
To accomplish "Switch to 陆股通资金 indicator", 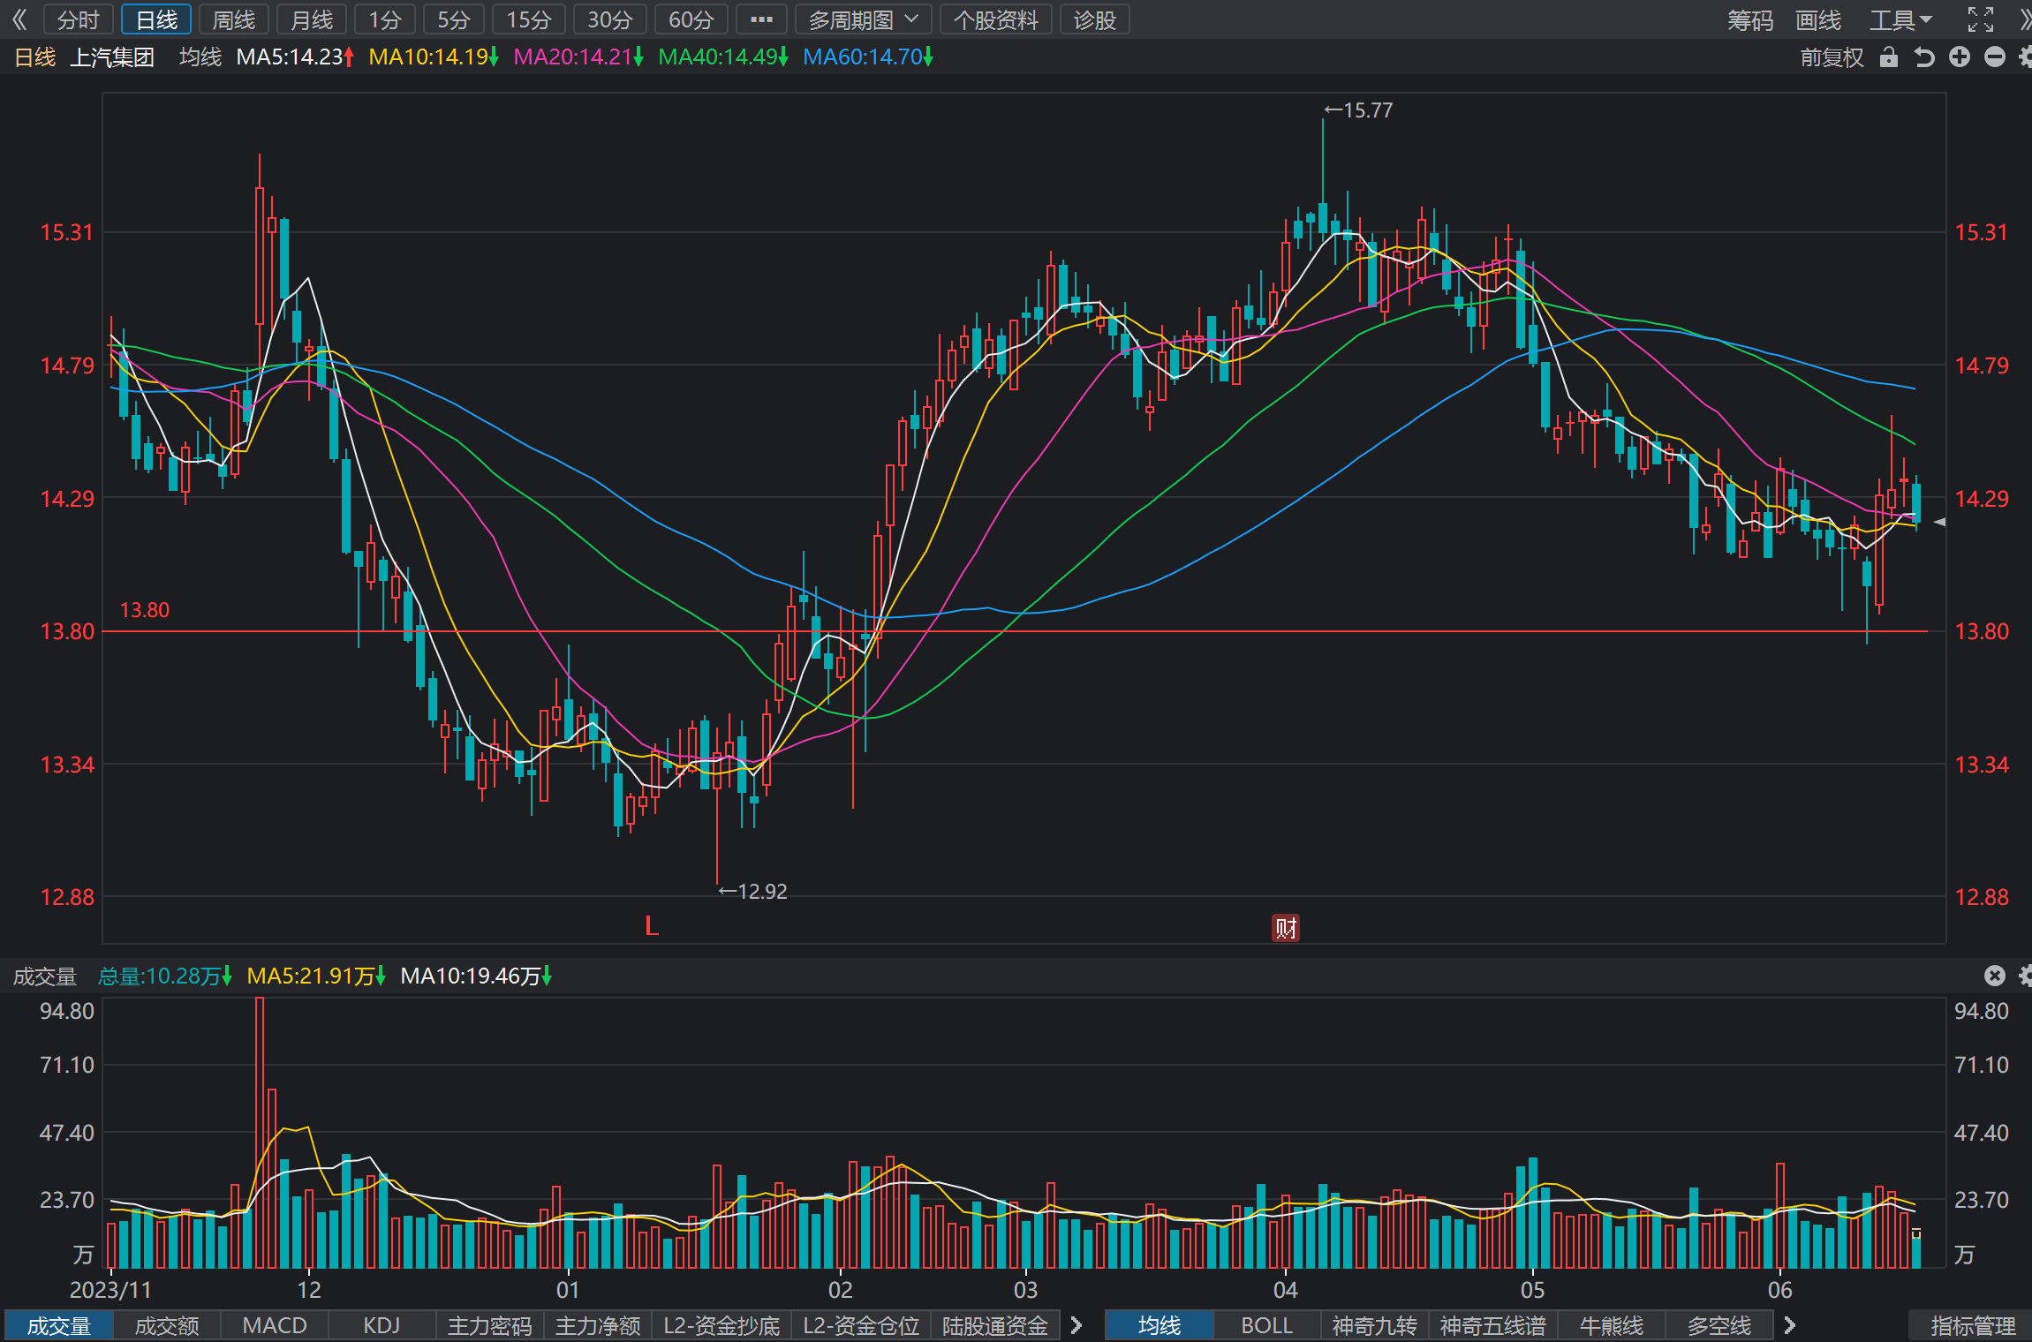I will click(x=995, y=1325).
